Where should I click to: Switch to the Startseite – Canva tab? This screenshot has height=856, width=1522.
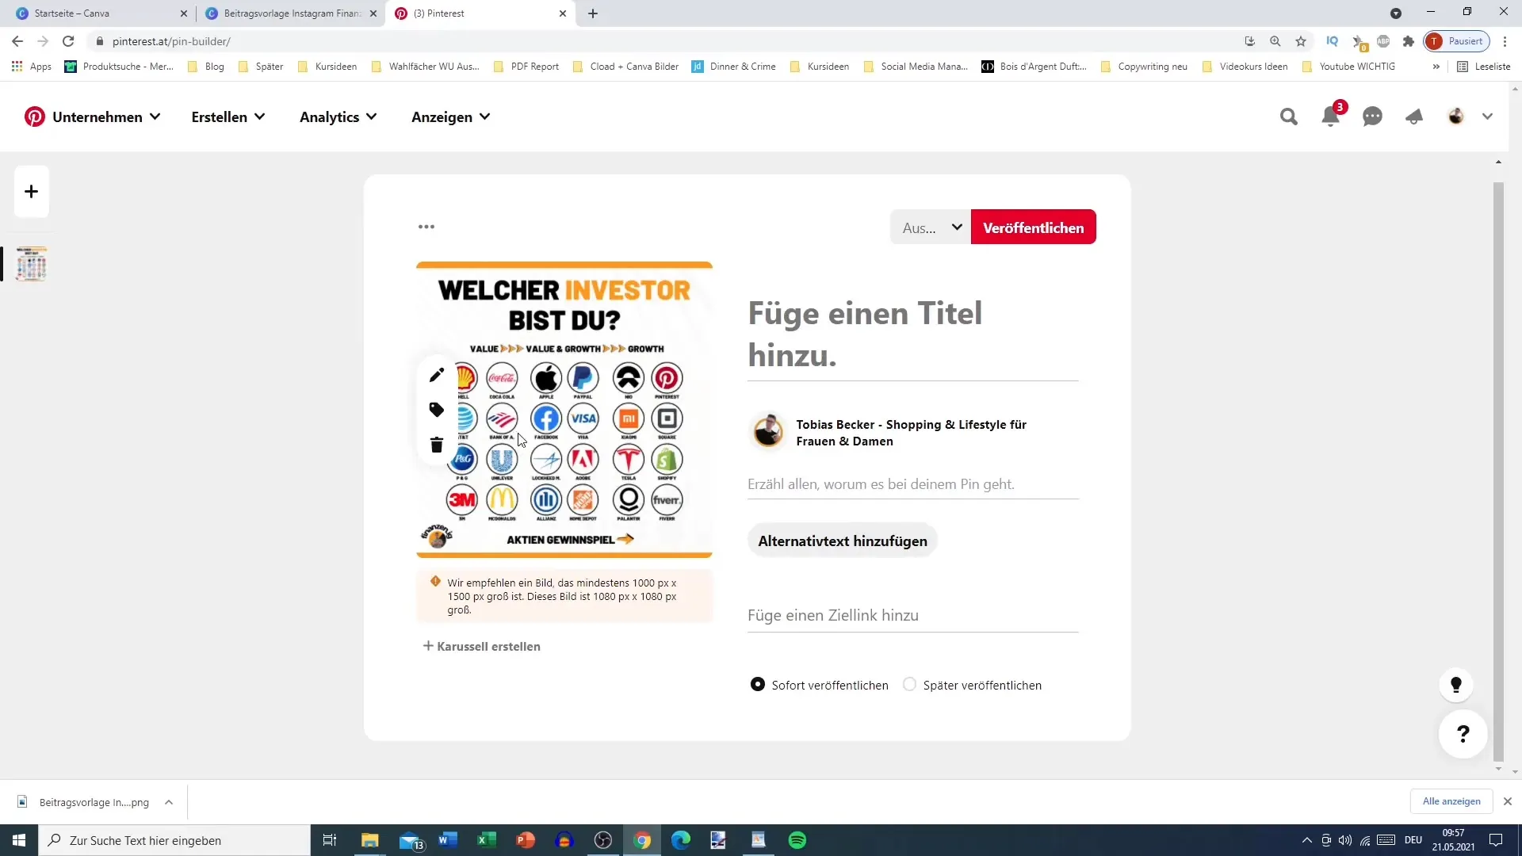click(99, 13)
